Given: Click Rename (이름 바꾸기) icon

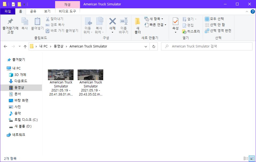Looking at the screenshot, I should 124,21.
